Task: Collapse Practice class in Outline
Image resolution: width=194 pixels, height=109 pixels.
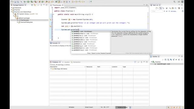Action: (x=152, y=62)
